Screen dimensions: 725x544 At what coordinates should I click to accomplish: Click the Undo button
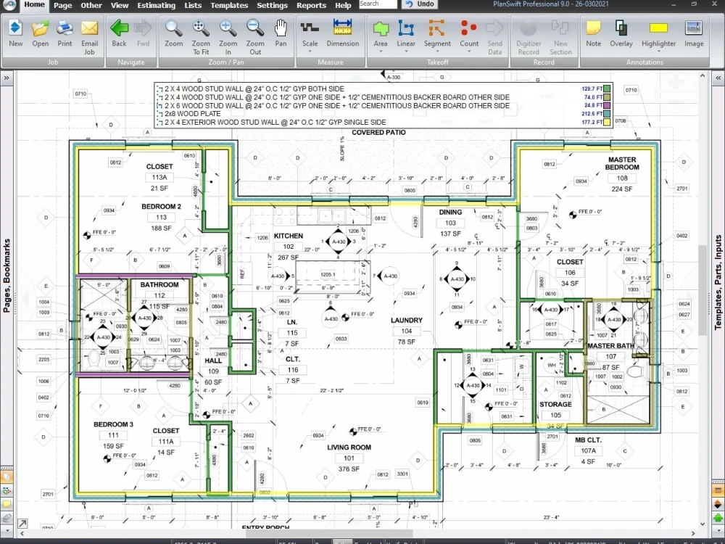coord(419,4)
